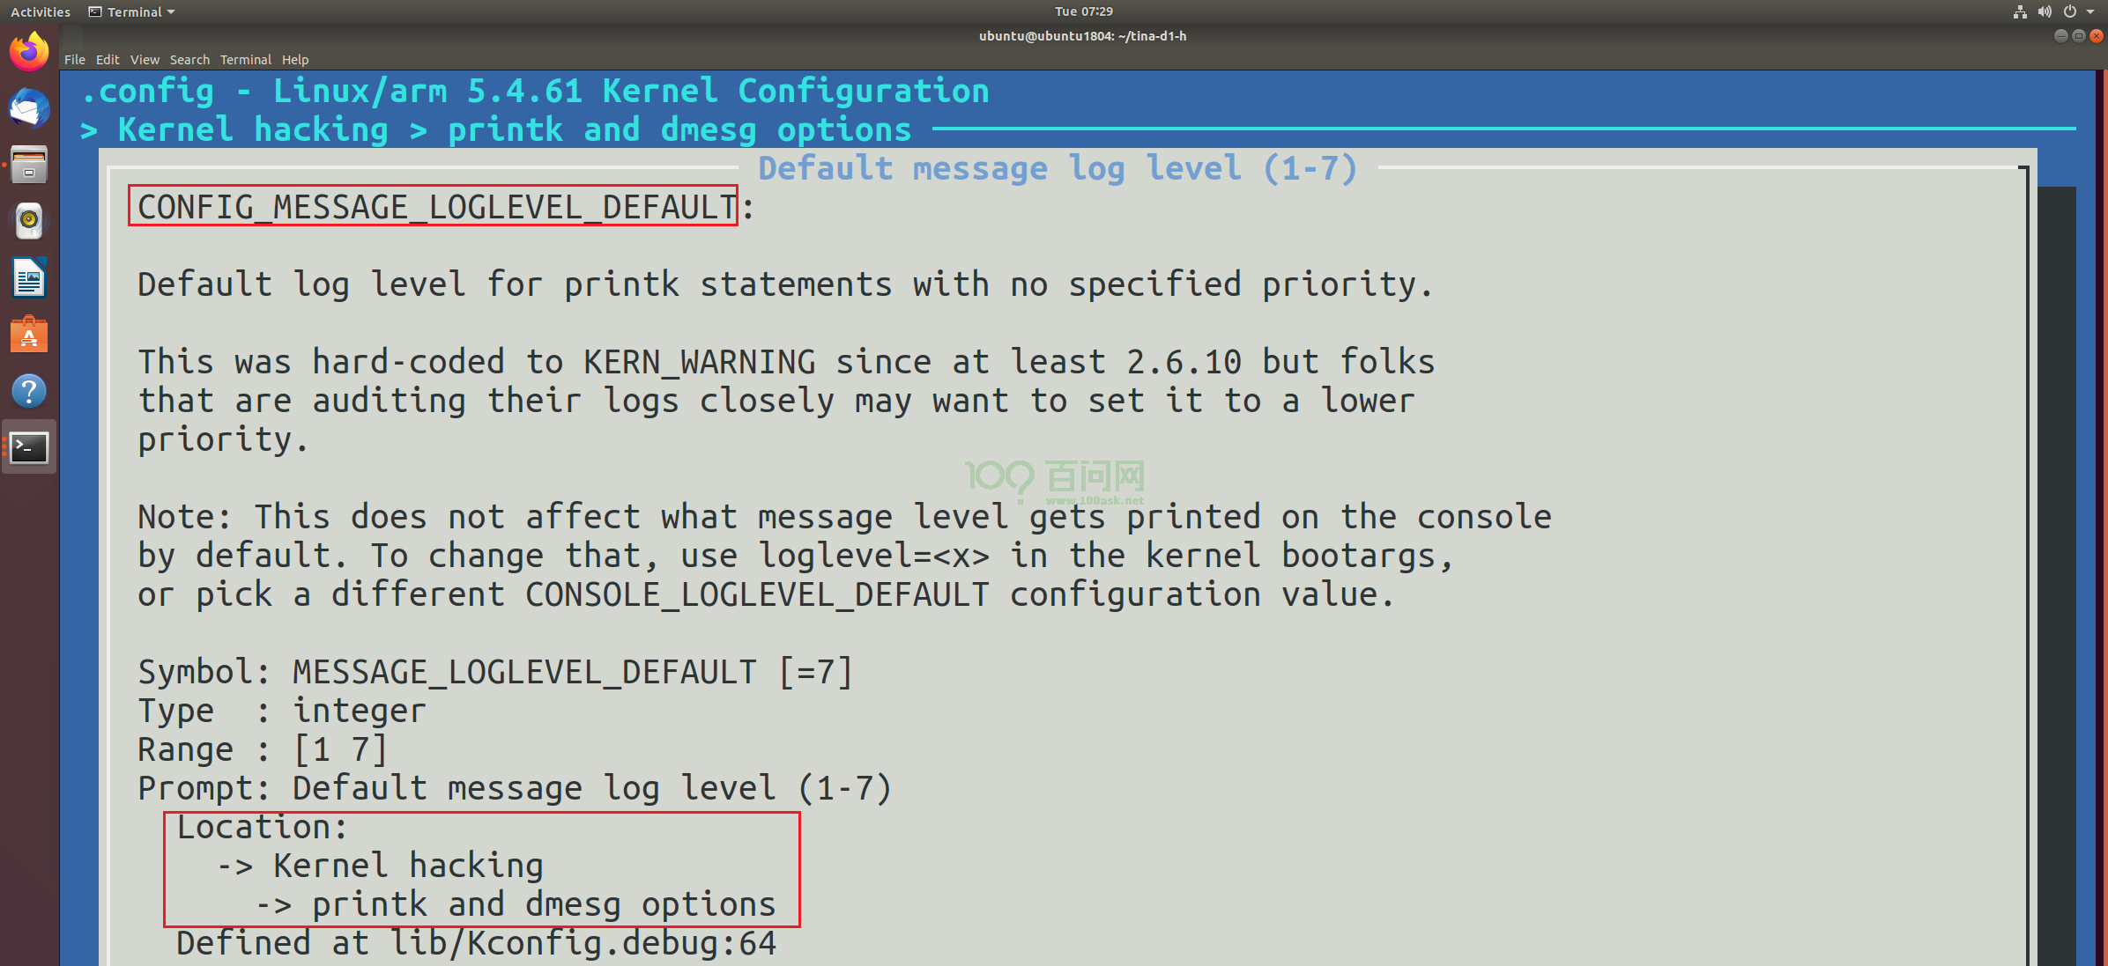Open Ubuntu Software store icon
The width and height of the screenshot is (2108, 966).
(x=29, y=335)
